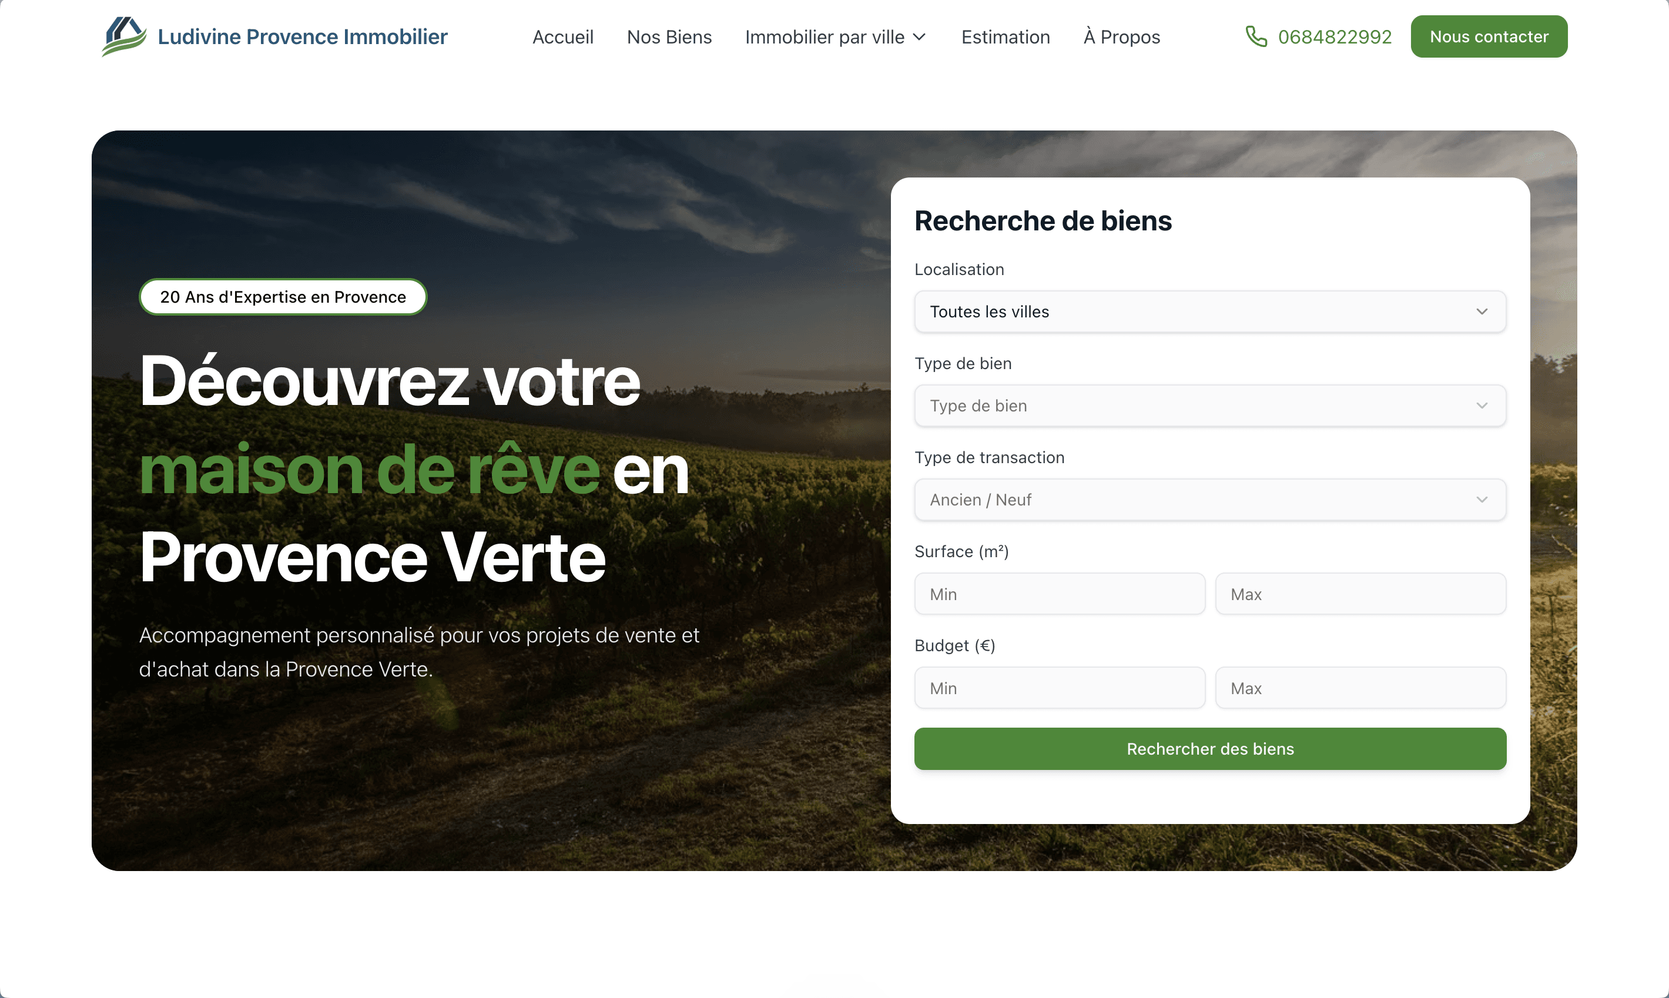The image size is (1669, 998).
Task: Click the green phone icon in the header
Action: [x=1256, y=36]
